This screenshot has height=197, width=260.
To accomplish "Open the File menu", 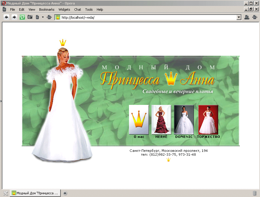I will (12, 10).
